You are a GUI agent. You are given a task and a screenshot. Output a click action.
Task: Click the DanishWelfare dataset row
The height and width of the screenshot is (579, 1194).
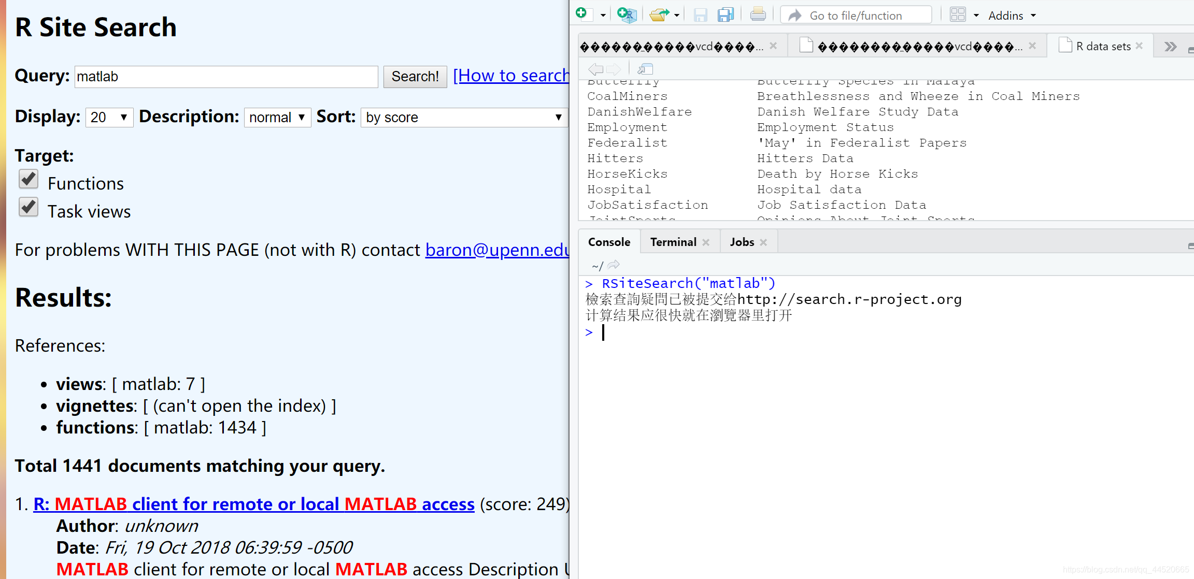tap(773, 112)
